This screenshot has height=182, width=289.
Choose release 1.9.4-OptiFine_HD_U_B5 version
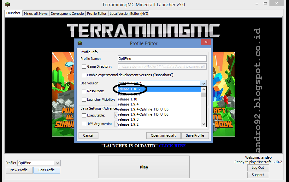click(159, 109)
